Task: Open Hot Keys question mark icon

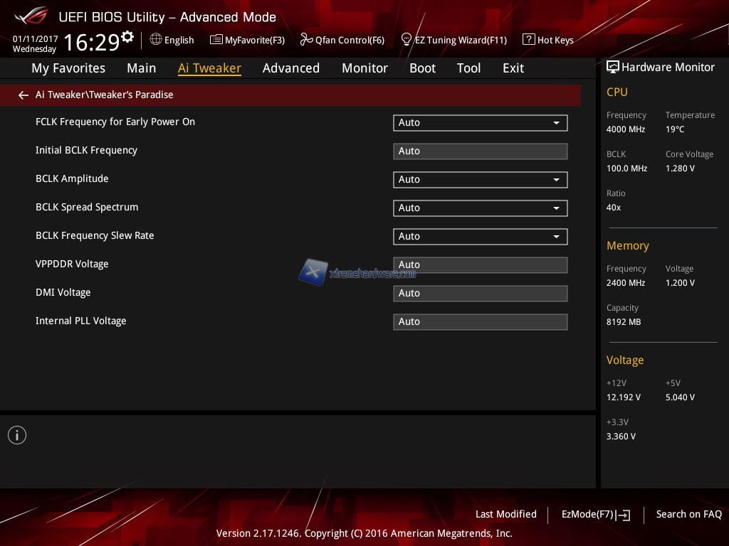Action: (x=528, y=40)
